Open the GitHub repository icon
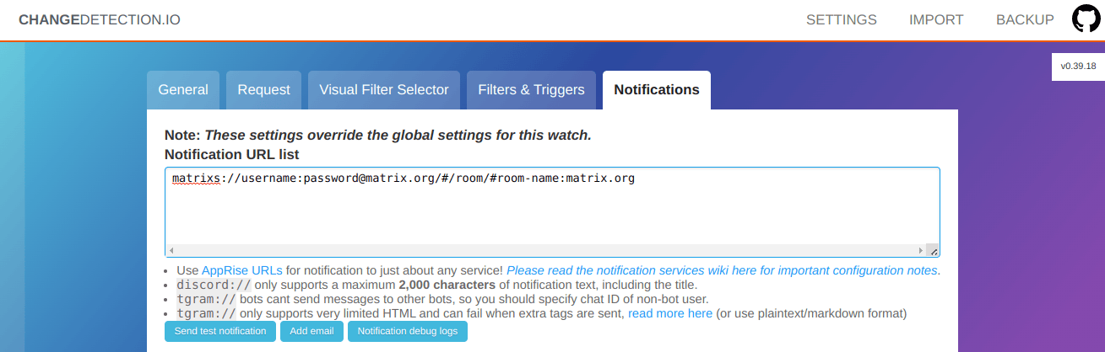Screen dimensions: 1105x352 [1086, 19]
